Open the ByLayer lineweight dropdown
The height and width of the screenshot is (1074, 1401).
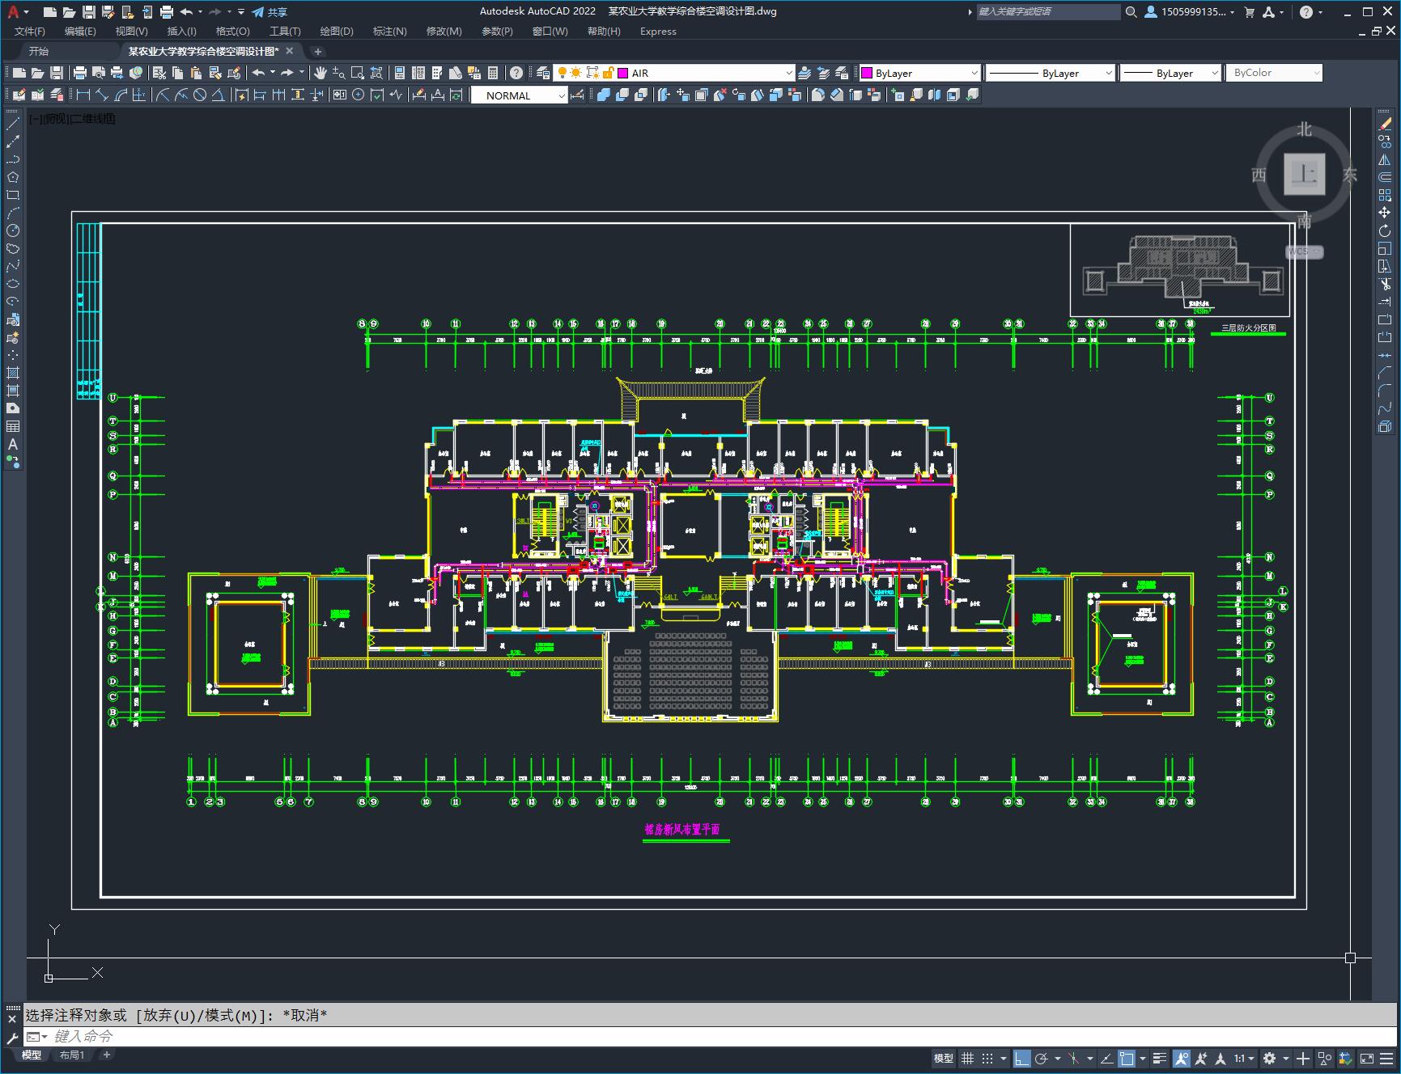click(1170, 73)
